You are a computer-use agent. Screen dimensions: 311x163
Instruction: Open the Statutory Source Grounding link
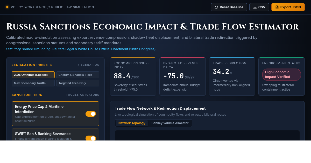coord(81,49)
